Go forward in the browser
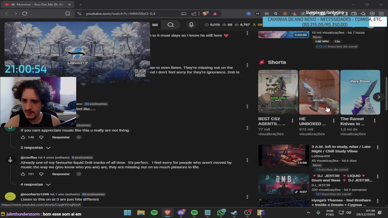Image resolution: width=388 pixels, height=218 pixels. tap(15, 14)
